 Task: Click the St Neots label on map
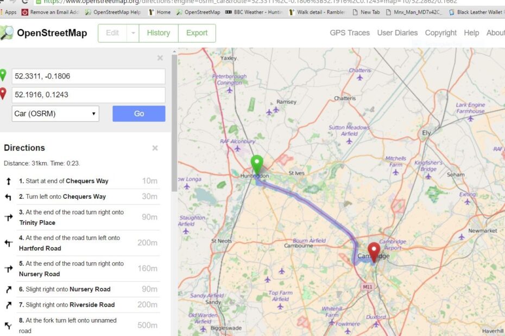click(222, 241)
